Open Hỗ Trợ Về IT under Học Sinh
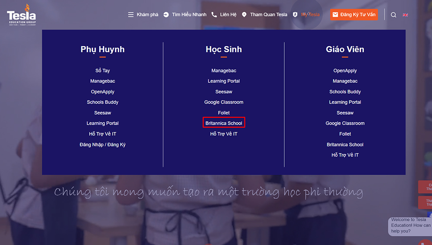432x245 pixels. (224, 134)
